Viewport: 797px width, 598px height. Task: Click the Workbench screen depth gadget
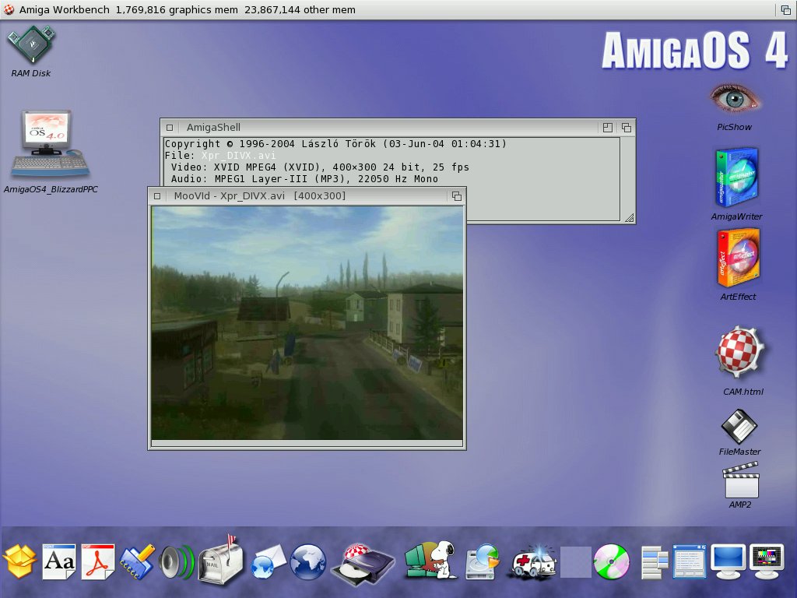(786, 9)
